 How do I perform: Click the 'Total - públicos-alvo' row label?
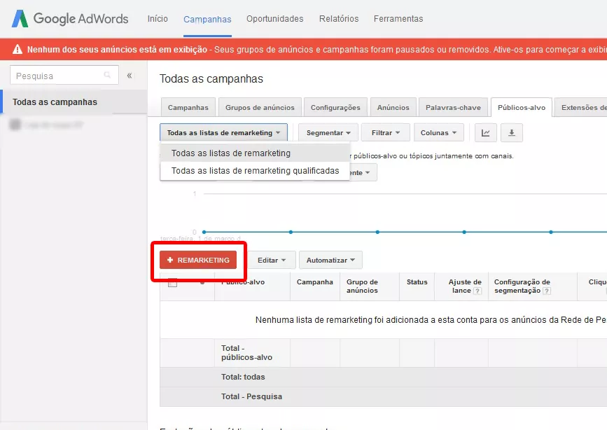pos(246,353)
